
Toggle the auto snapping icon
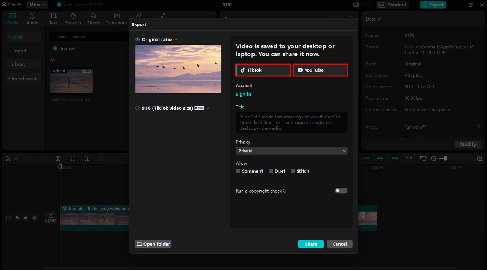click(380, 158)
